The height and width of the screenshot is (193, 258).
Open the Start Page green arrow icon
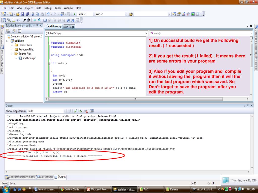point(193,14)
